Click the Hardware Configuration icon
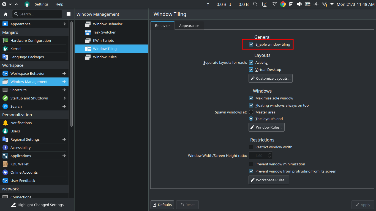Viewport: 376px width, 211px height. tap(5, 40)
